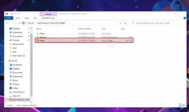Select the Setup application icon
Image resolution: width=189 pixels, height=112 pixels.
coord(38,41)
